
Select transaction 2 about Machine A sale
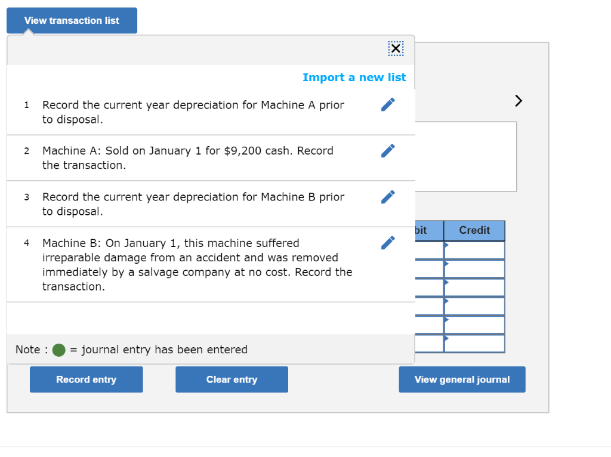click(187, 158)
